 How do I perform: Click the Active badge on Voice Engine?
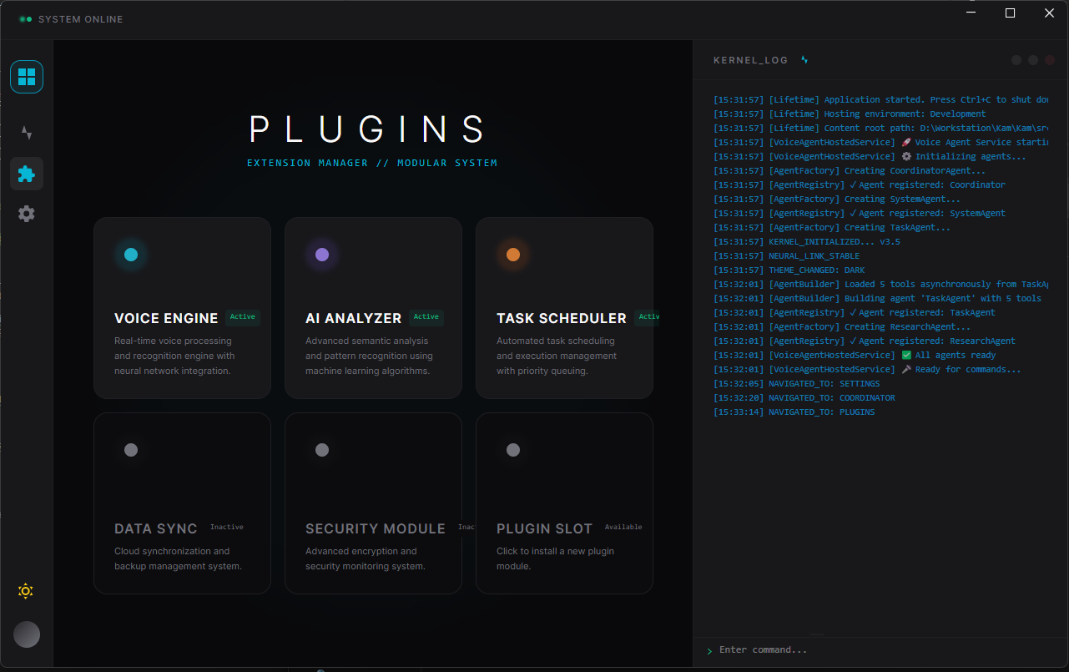243,317
